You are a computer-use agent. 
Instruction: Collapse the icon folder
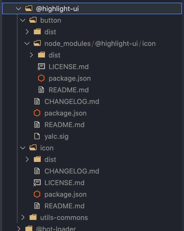22,148
